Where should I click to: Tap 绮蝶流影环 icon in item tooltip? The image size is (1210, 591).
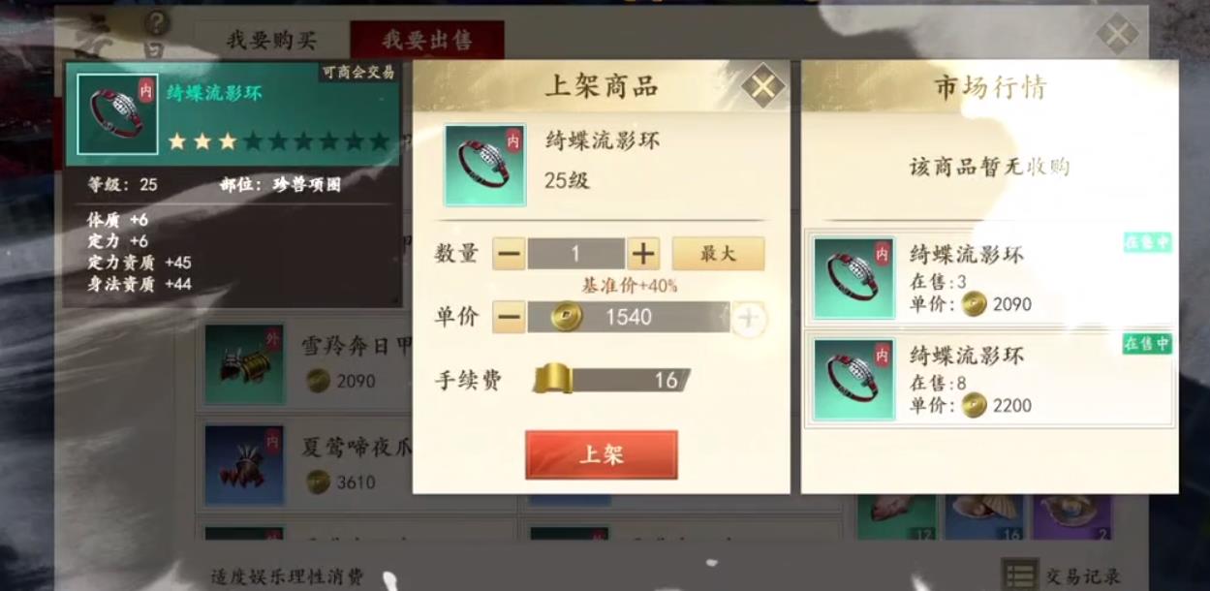117,114
